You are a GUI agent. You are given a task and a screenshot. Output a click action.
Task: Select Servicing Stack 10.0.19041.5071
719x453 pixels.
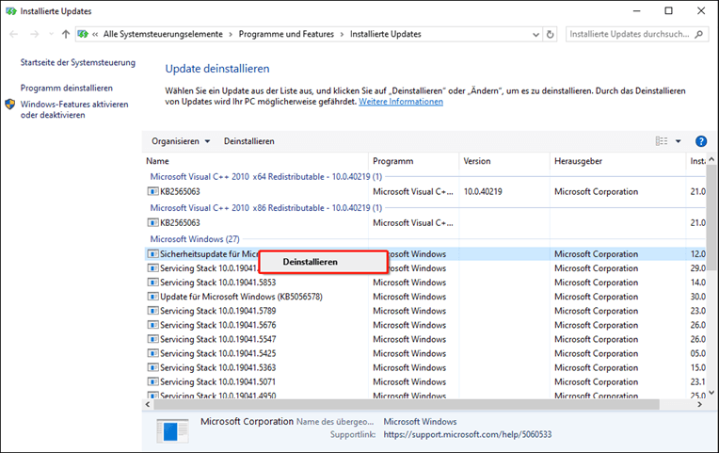click(217, 381)
